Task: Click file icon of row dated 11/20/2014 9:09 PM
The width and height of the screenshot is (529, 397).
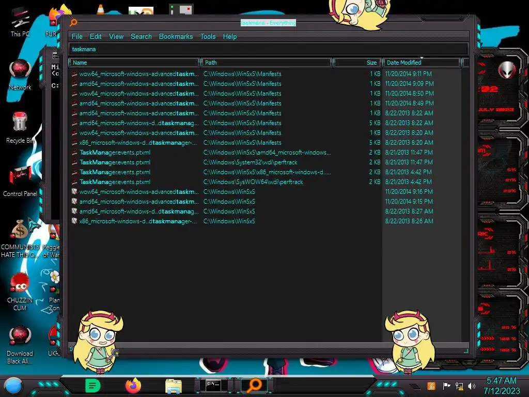Action: [x=74, y=84]
